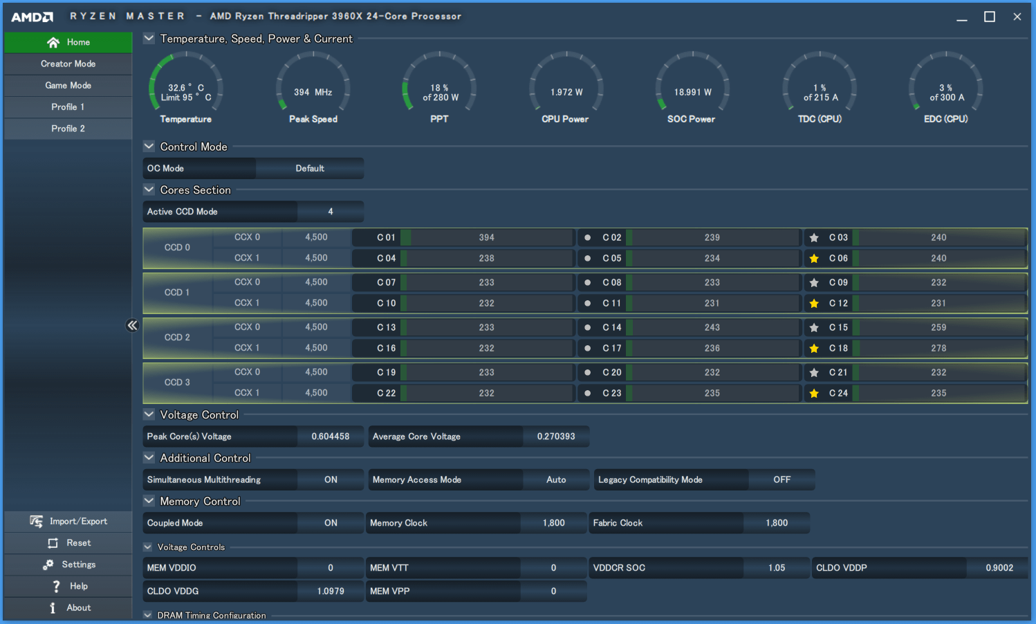Collapse the Voltage Control section
Screen dimensions: 1036x624
pyautogui.click(x=149, y=414)
